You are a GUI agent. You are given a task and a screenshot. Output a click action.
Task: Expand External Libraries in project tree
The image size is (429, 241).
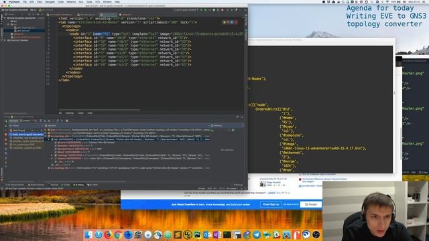(5, 40)
